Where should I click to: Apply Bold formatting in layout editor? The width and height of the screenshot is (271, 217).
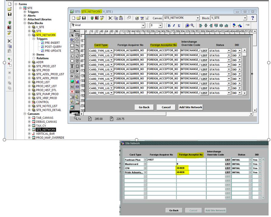point(169,26)
